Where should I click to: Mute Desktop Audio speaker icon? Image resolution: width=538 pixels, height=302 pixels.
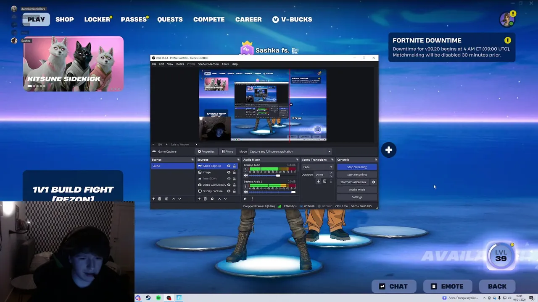coord(246,175)
